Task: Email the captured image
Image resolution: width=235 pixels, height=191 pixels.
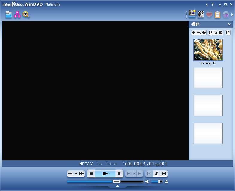Action: pyautogui.click(x=221, y=33)
